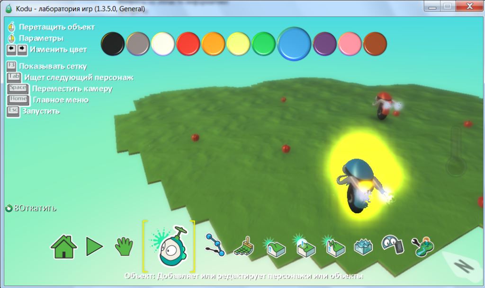Viewport: 485px width, 288px height.
Task: Pick the red color swatch
Action: pos(188,44)
